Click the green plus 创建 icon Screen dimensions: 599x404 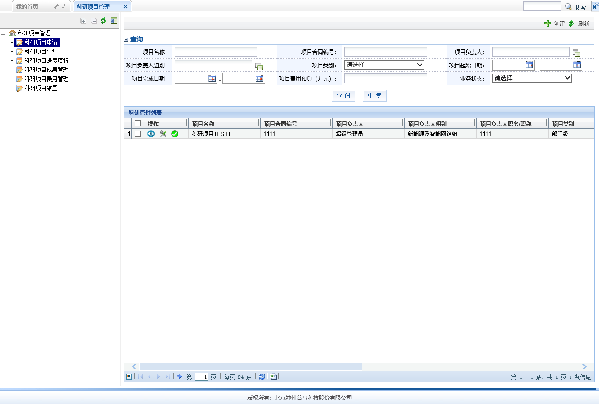548,23
